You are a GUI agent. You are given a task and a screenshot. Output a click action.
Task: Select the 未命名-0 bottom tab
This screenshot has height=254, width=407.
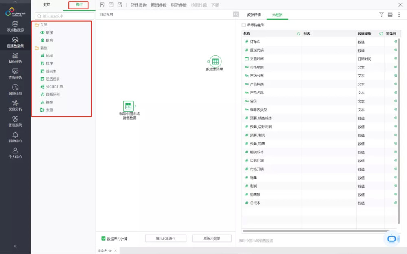tap(105, 251)
